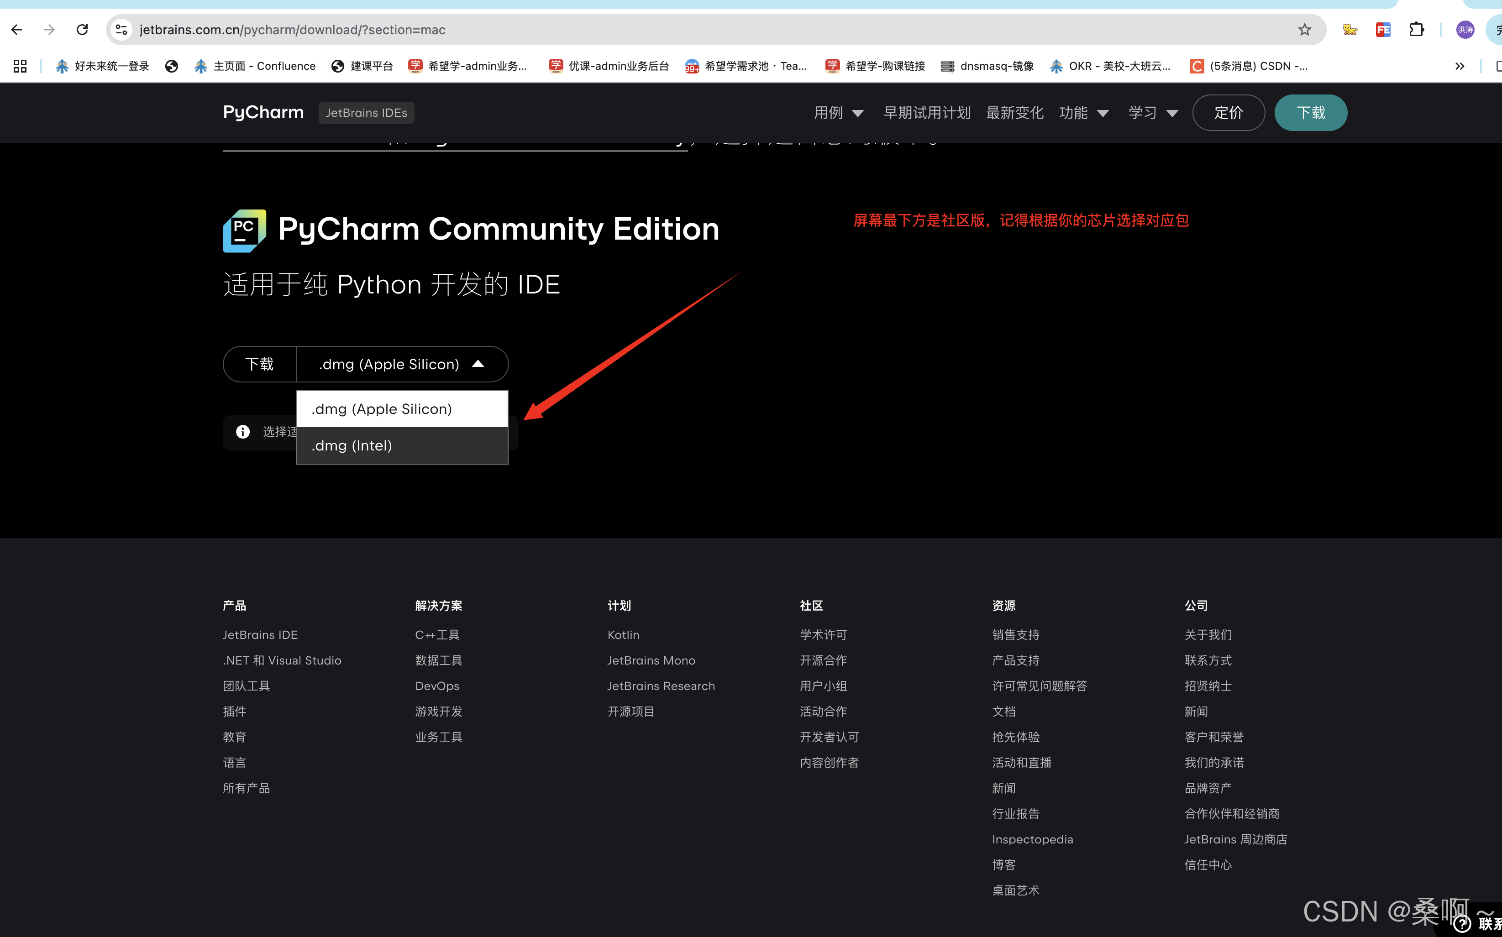This screenshot has width=1502, height=937.
Task: Open JetBrains Research footer link
Action: pos(661,686)
